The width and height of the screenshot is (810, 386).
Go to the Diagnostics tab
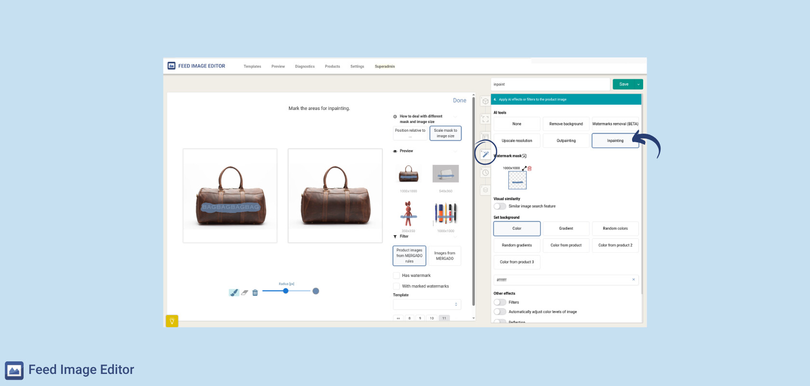305,67
